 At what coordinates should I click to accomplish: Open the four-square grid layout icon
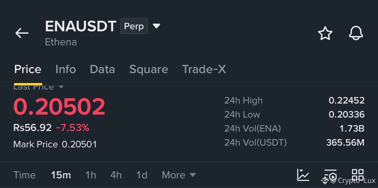click(x=358, y=175)
